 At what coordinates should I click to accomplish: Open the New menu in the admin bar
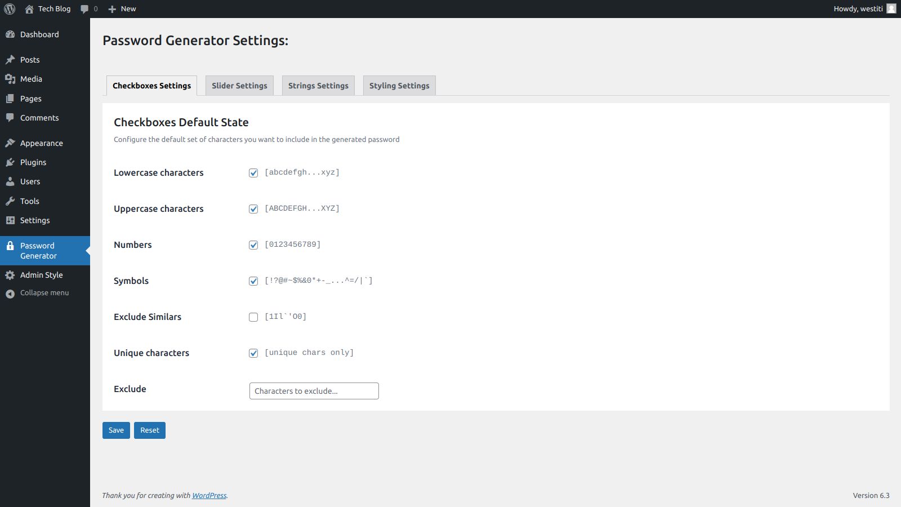tap(121, 8)
